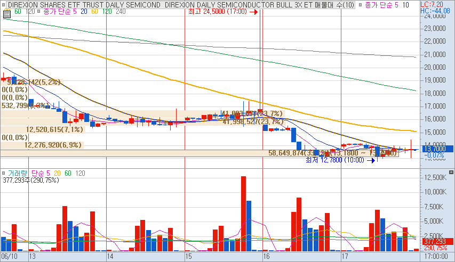Click the 377,293주(290,75%) volume readout
455x262 pixels.
click(x=31, y=181)
